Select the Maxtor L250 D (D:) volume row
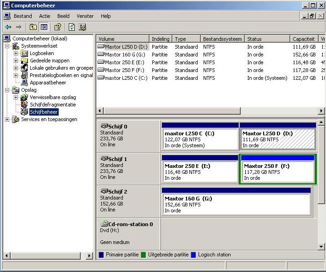The image size is (326, 272). click(x=210, y=47)
